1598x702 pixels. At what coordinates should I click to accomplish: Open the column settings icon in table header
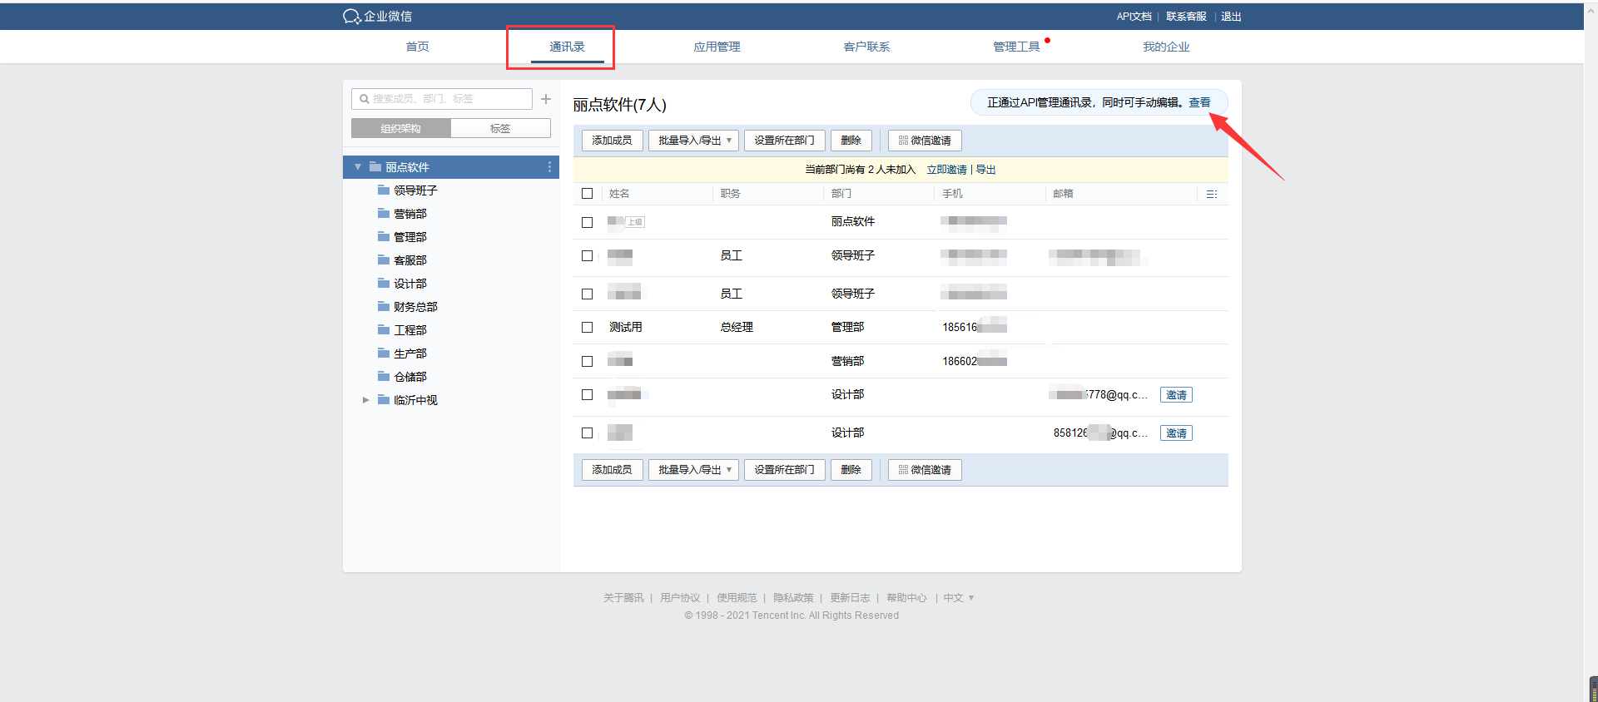click(1212, 194)
